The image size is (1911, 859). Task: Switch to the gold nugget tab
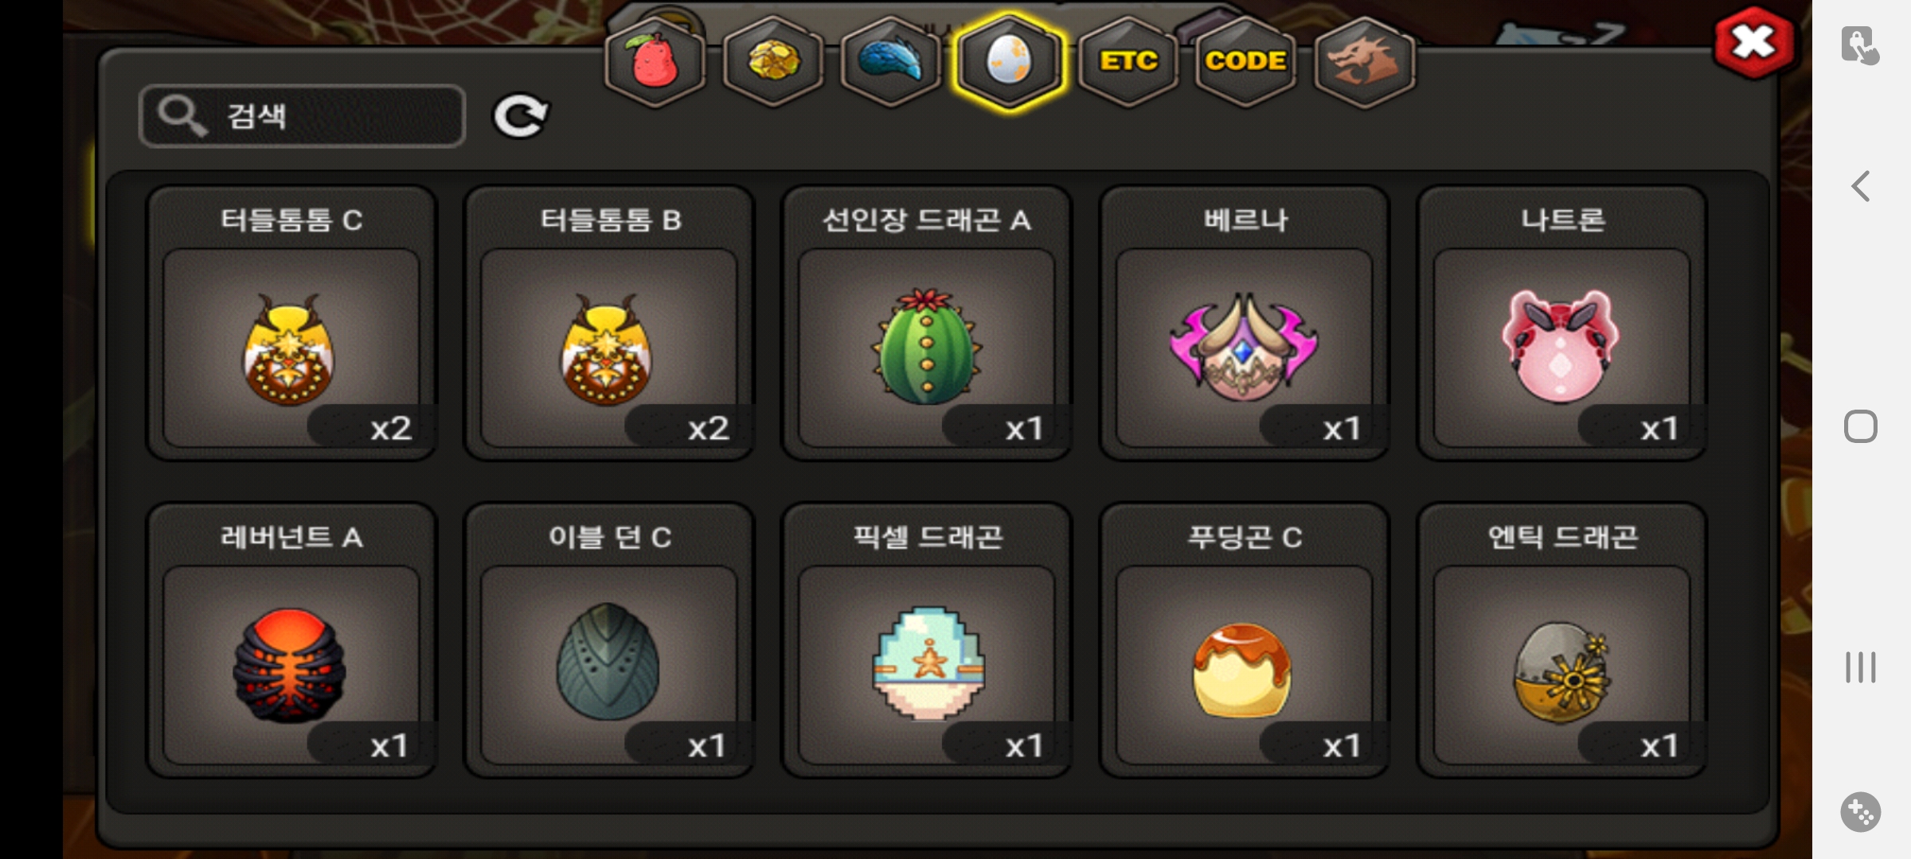pos(773,61)
